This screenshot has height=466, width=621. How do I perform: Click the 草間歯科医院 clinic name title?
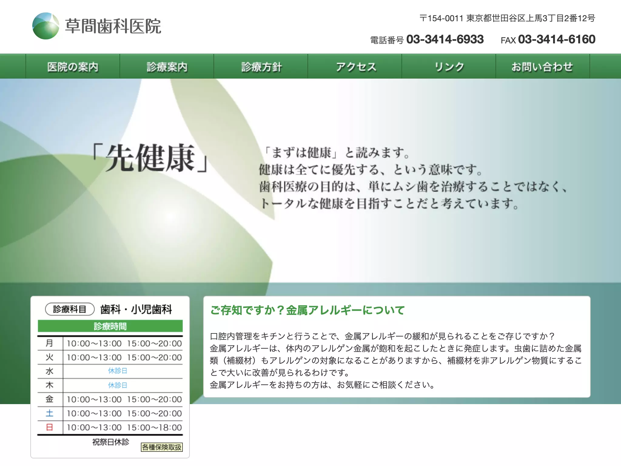click(x=113, y=26)
